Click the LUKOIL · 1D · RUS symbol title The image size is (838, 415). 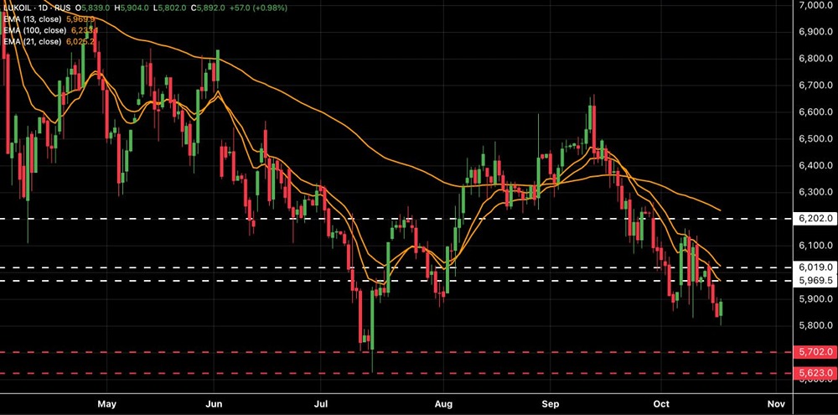(x=37, y=8)
